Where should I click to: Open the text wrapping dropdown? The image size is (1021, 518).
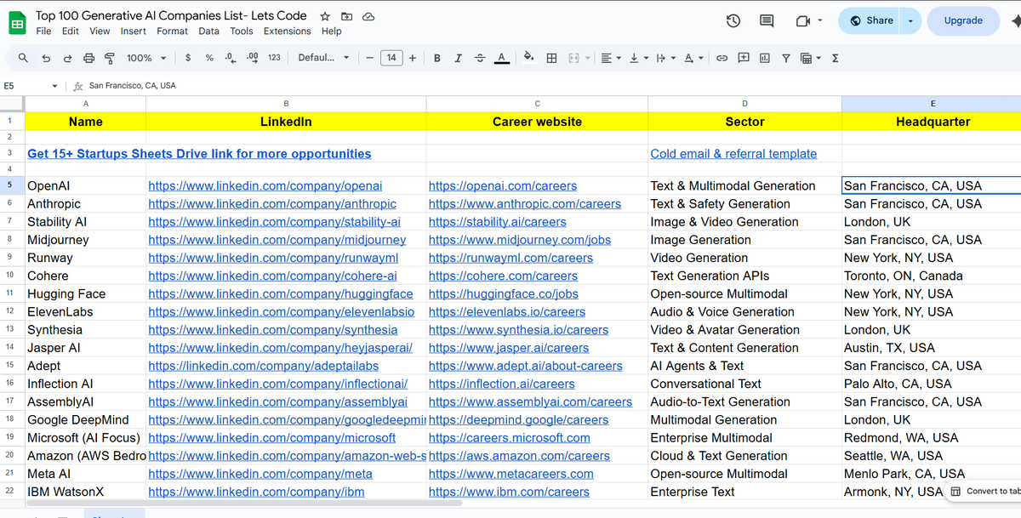(x=665, y=58)
